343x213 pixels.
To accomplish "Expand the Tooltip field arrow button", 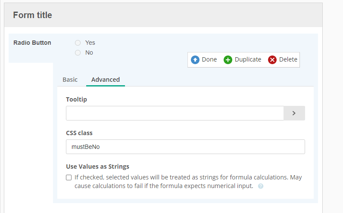I will click(x=294, y=113).
